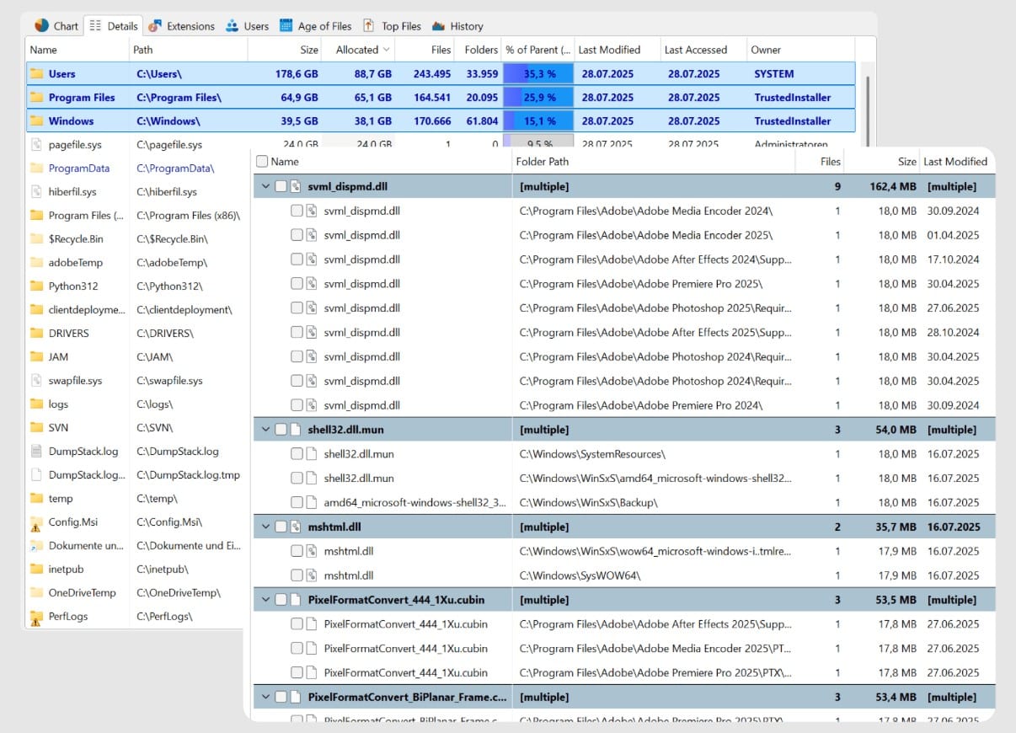
Task: Sort by Last Accessed column header
Action: [703, 50]
